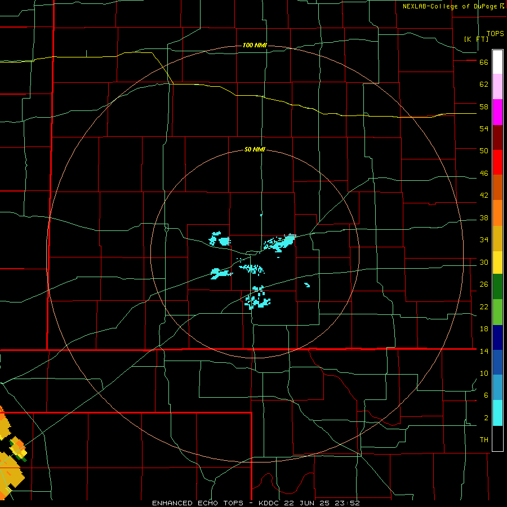Click the "[K FT]" units label
507x507 pixels.
coord(476,39)
